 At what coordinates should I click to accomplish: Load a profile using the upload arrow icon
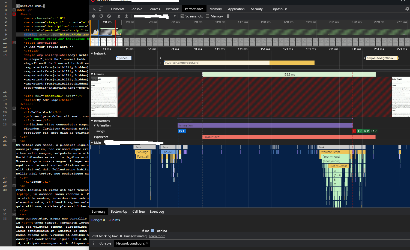119,16
